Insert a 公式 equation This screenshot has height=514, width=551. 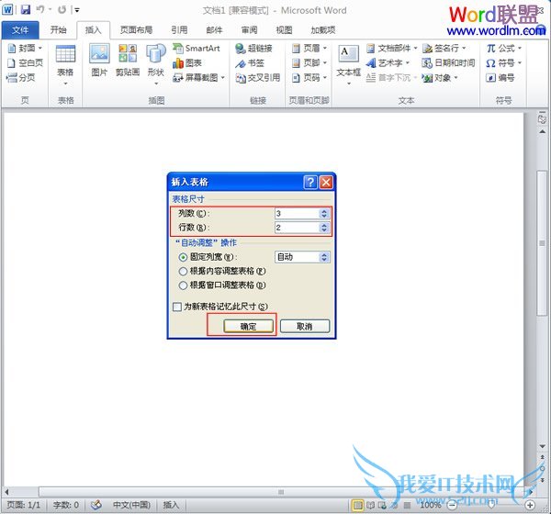[x=504, y=48]
